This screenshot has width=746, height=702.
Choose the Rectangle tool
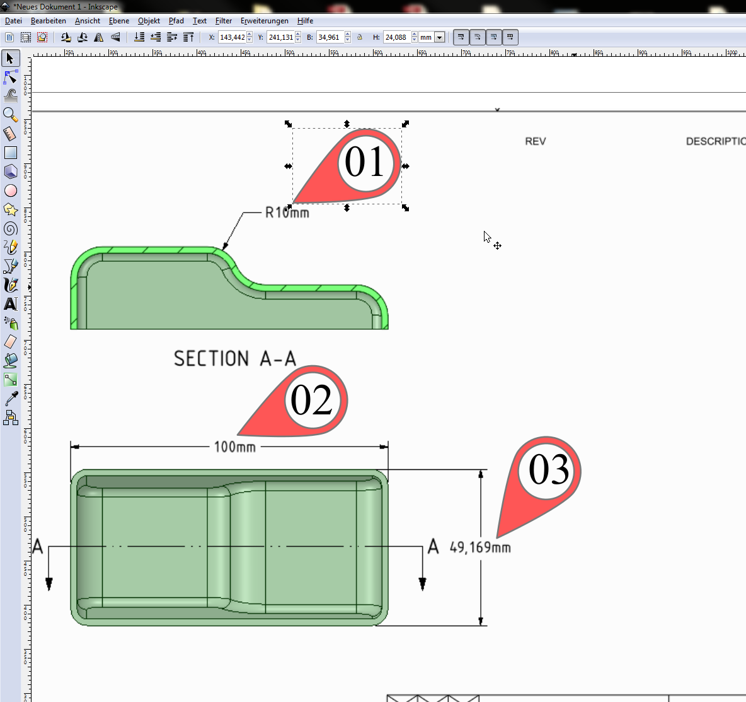click(x=10, y=152)
